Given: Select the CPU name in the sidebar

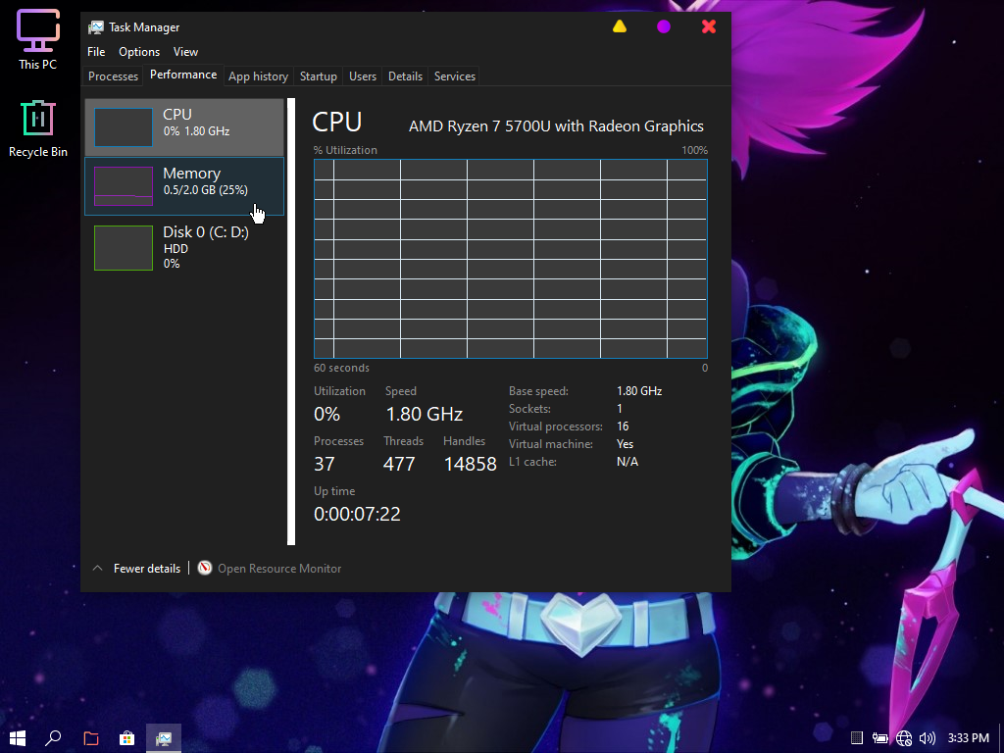Looking at the screenshot, I should pyautogui.click(x=177, y=114).
